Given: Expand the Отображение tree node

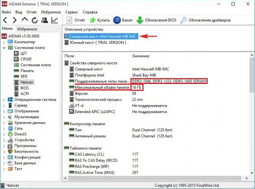Looking at the screenshot, I should 4,111.
